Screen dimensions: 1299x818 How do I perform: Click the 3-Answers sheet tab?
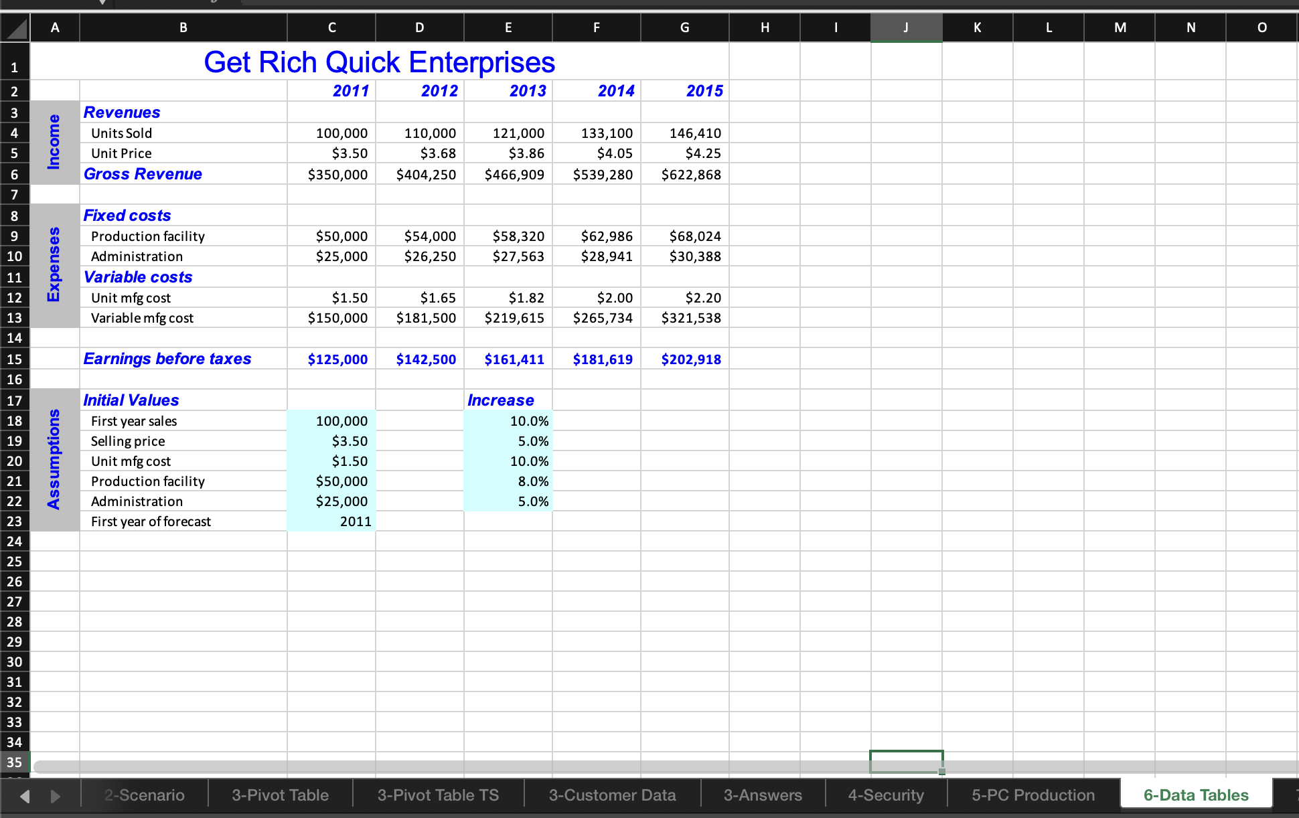tap(763, 795)
